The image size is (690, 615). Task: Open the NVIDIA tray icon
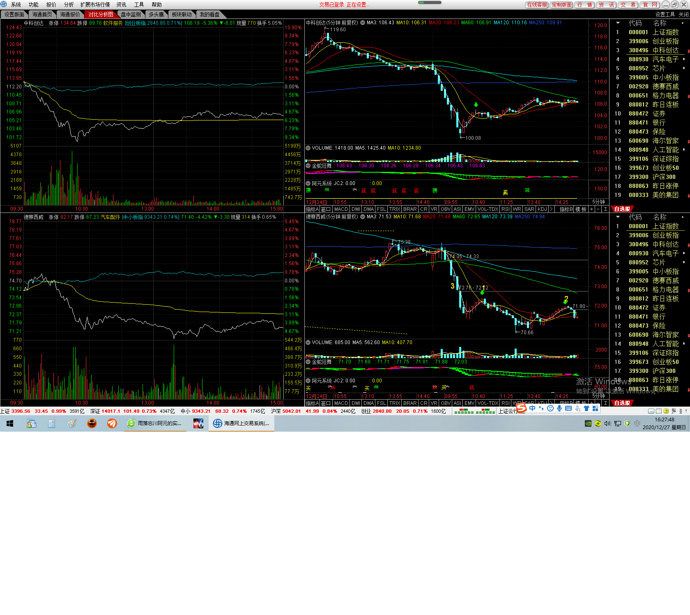[588, 423]
